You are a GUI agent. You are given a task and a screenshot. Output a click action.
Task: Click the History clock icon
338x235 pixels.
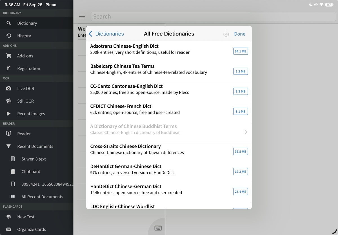pos(9,36)
